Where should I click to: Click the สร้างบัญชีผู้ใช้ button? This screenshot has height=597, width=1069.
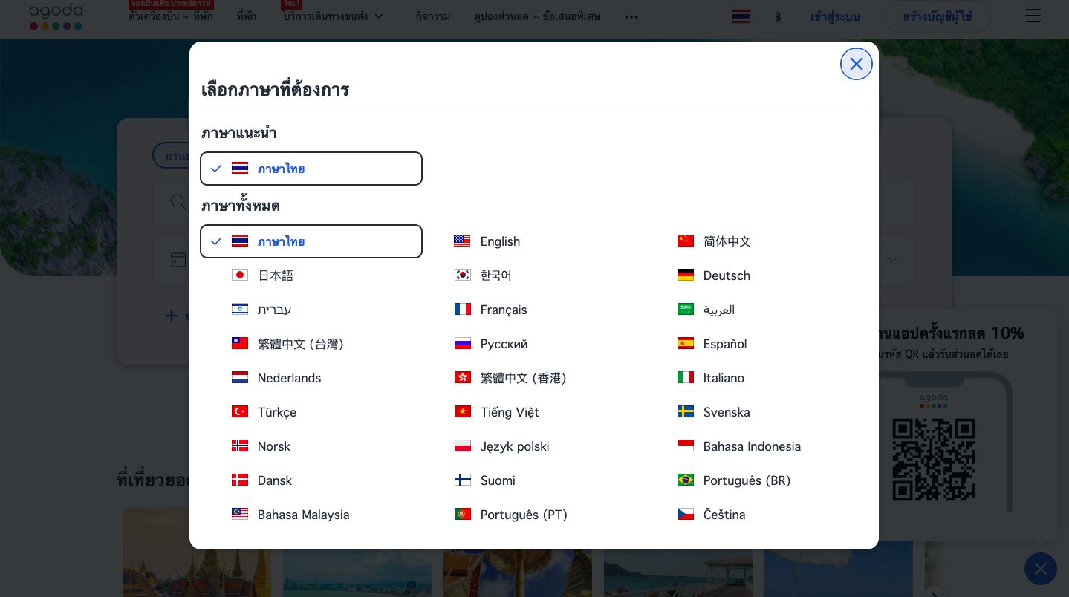937,16
